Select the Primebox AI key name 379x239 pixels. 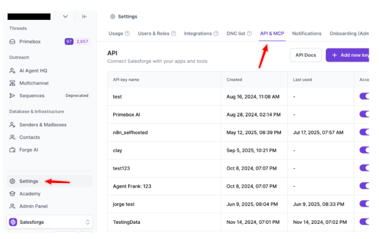pos(126,114)
